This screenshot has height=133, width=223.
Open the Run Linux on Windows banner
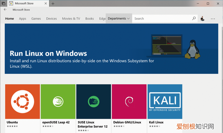[x=111, y=49]
